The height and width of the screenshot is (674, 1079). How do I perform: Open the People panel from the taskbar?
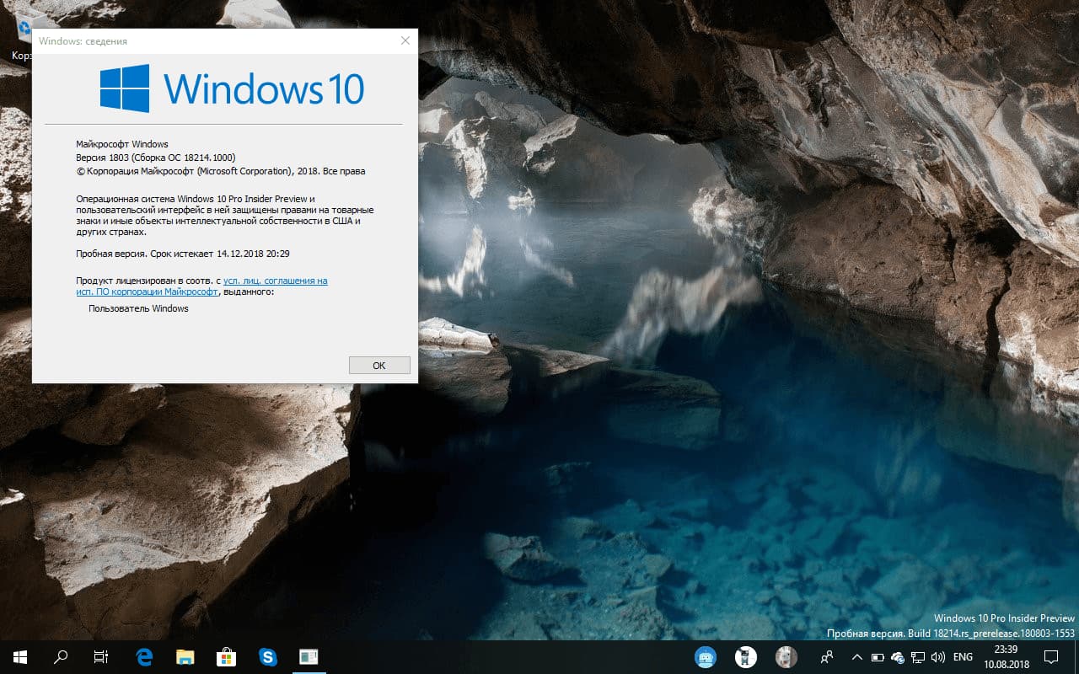828,656
